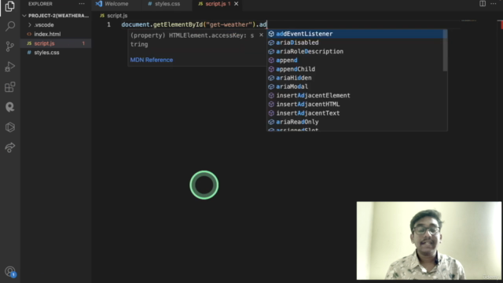Image resolution: width=503 pixels, height=283 pixels.
Task: Open editor more actions ellipsis
Action: click(494, 3)
